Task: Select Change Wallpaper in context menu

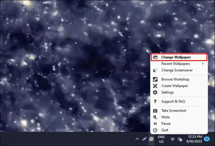Action: point(179,57)
